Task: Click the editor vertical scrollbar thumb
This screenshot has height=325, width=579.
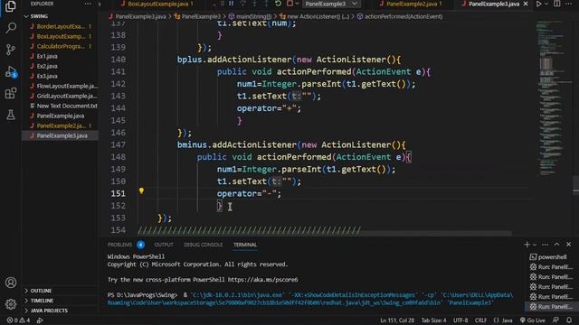Action: pos(575,184)
